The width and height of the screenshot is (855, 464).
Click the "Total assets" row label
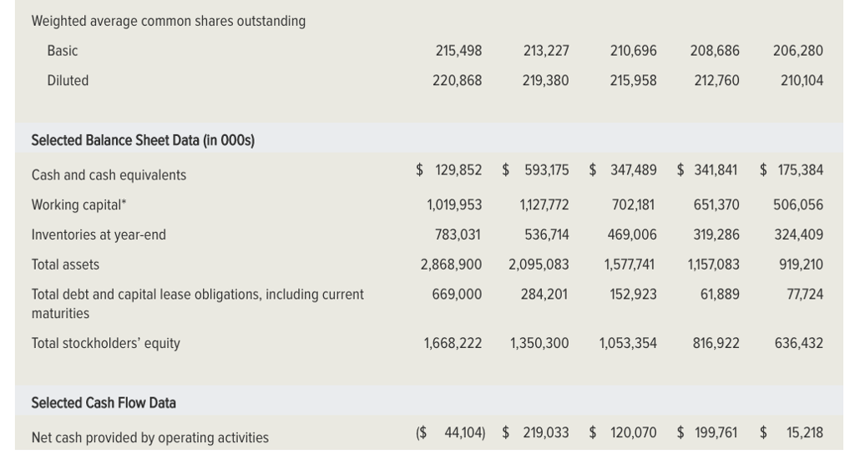pyautogui.click(x=65, y=265)
